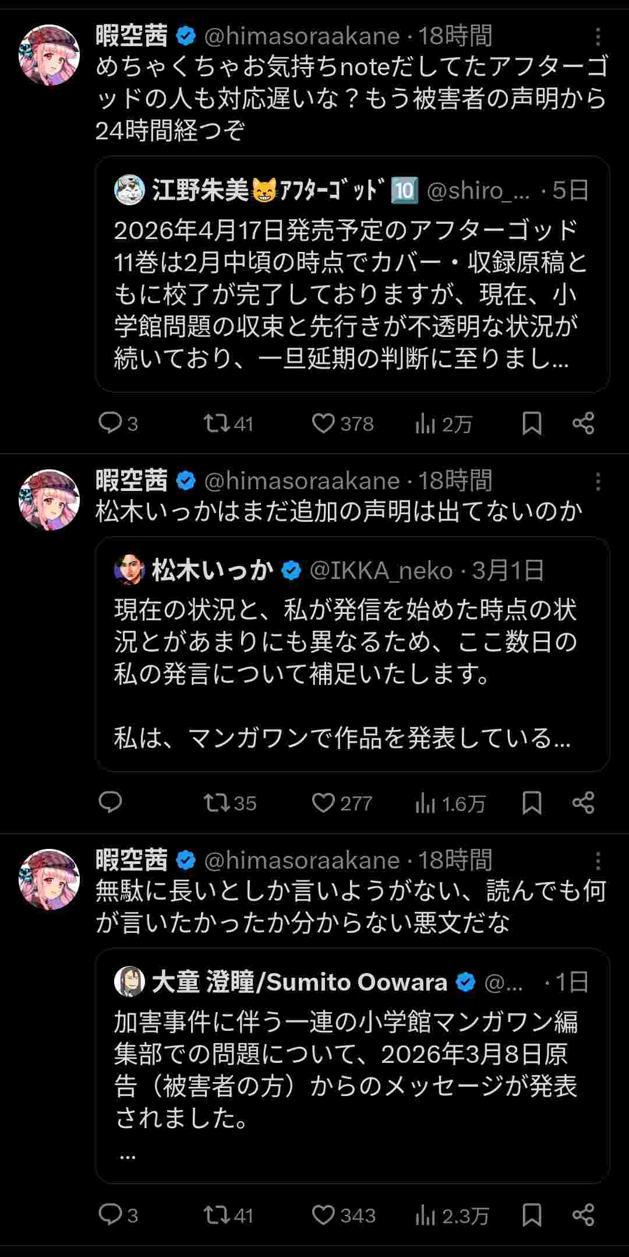
Task: View analytics showing 1.6万 views
Action: (450, 803)
